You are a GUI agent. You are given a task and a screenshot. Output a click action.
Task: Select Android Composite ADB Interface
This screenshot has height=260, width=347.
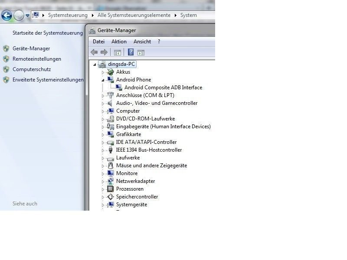[164, 88]
